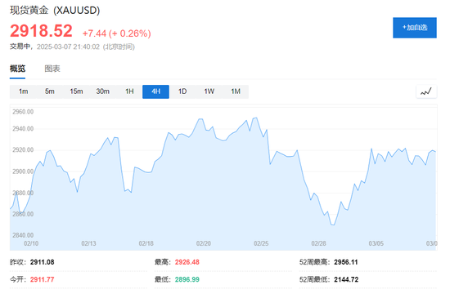Click the 02/28 date marker on chart

click(x=318, y=243)
